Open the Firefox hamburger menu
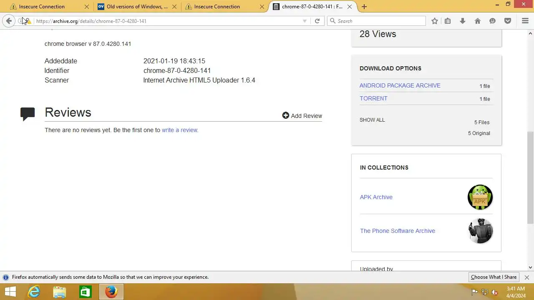Viewport: 534px width, 300px height. coord(525,21)
